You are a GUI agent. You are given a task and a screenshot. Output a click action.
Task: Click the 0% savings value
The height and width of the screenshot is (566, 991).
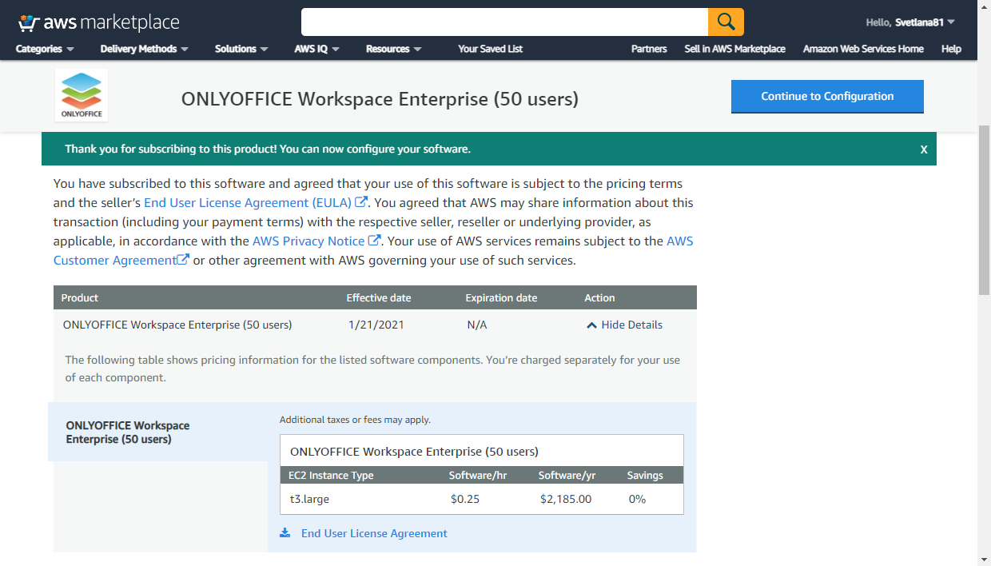click(637, 499)
